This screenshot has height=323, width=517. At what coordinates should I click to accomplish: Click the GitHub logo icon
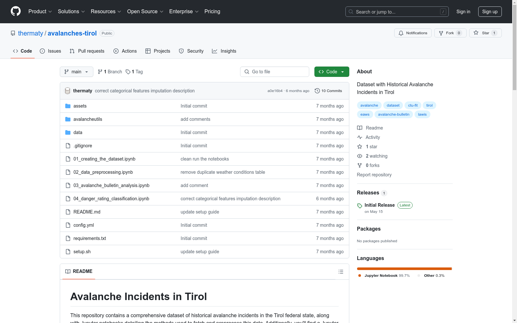point(16,11)
